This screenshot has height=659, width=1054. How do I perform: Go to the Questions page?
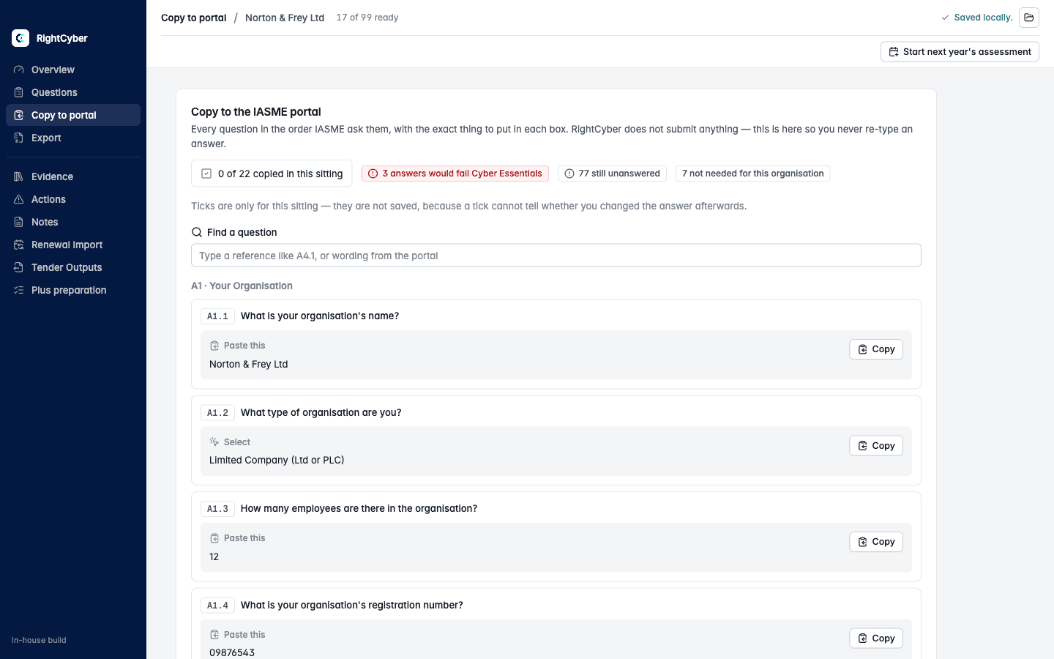[x=73, y=92]
